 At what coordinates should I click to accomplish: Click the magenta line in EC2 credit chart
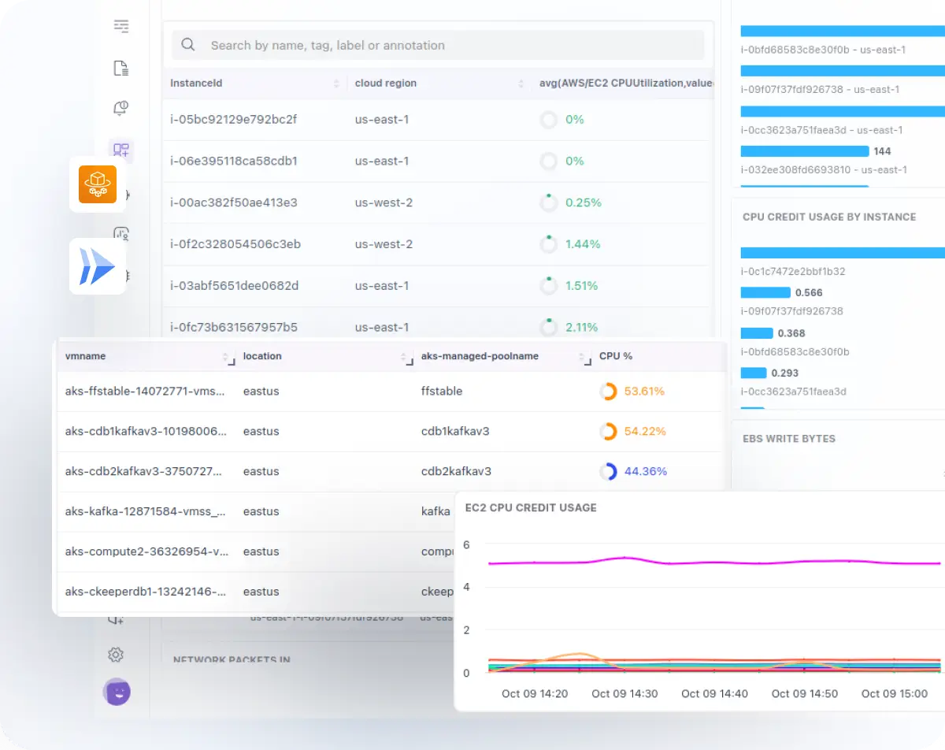tap(709, 562)
